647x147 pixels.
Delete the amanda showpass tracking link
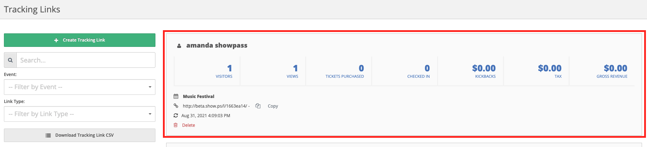pyautogui.click(x=189, y=125)
